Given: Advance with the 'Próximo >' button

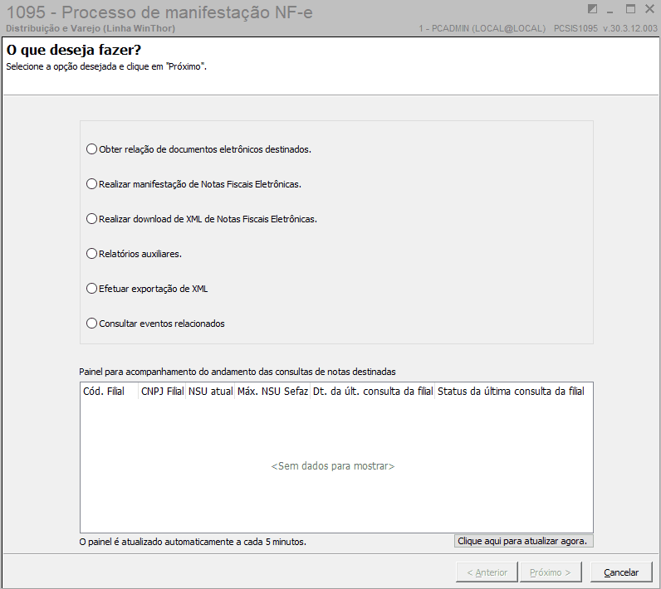Looking at the screenshot, I should pos(551,572).
